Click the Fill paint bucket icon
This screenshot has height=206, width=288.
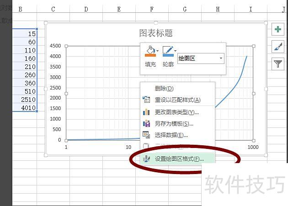150,51
